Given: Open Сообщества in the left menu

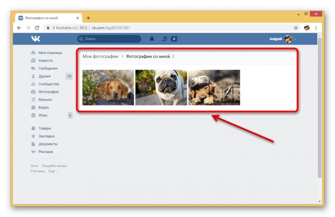Looking at the screenshot, I should click(x=48, y=84).
